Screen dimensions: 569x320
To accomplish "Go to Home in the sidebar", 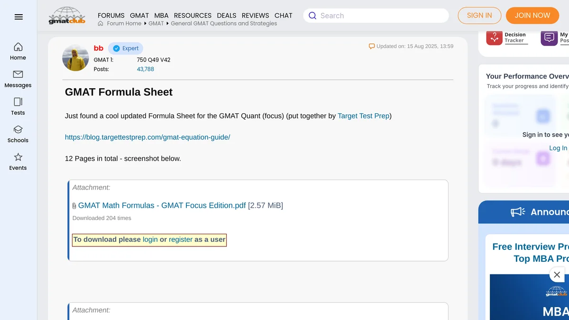I will pos(18,52).
